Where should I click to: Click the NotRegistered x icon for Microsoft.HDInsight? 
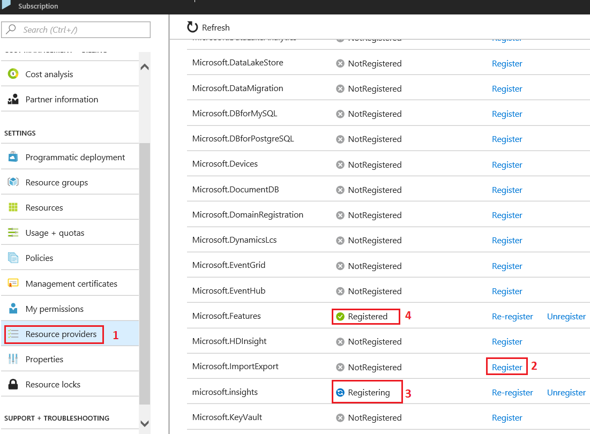(x=340, y=341)
